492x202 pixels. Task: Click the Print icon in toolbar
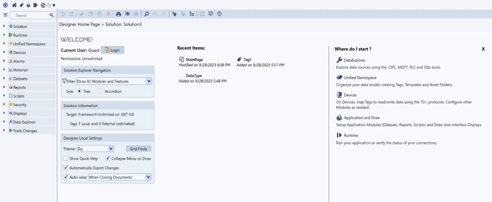(x=118, y=14)
